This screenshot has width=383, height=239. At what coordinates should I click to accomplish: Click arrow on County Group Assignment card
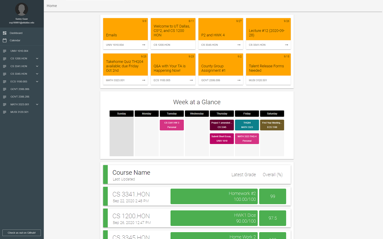coord(239,80)
